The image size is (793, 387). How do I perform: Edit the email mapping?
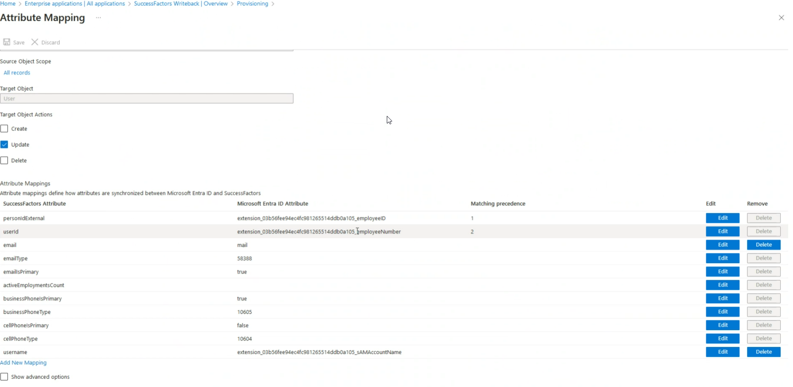pyautogui.click(x=722, y=245)
